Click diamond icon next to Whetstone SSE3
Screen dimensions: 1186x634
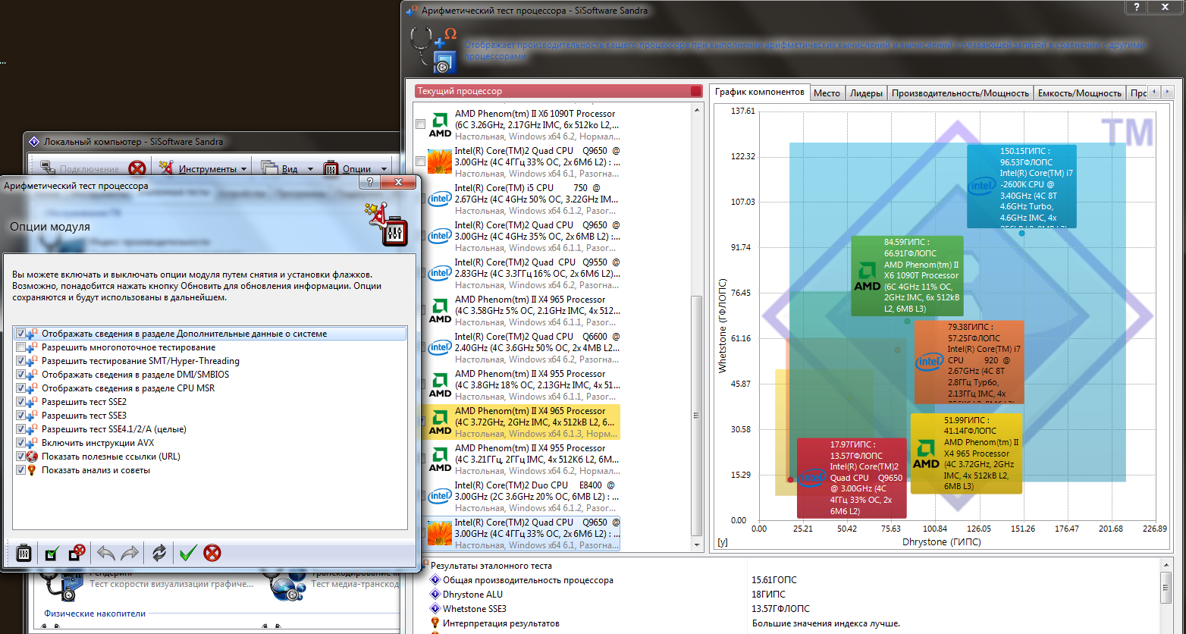[x=435, y=609]
